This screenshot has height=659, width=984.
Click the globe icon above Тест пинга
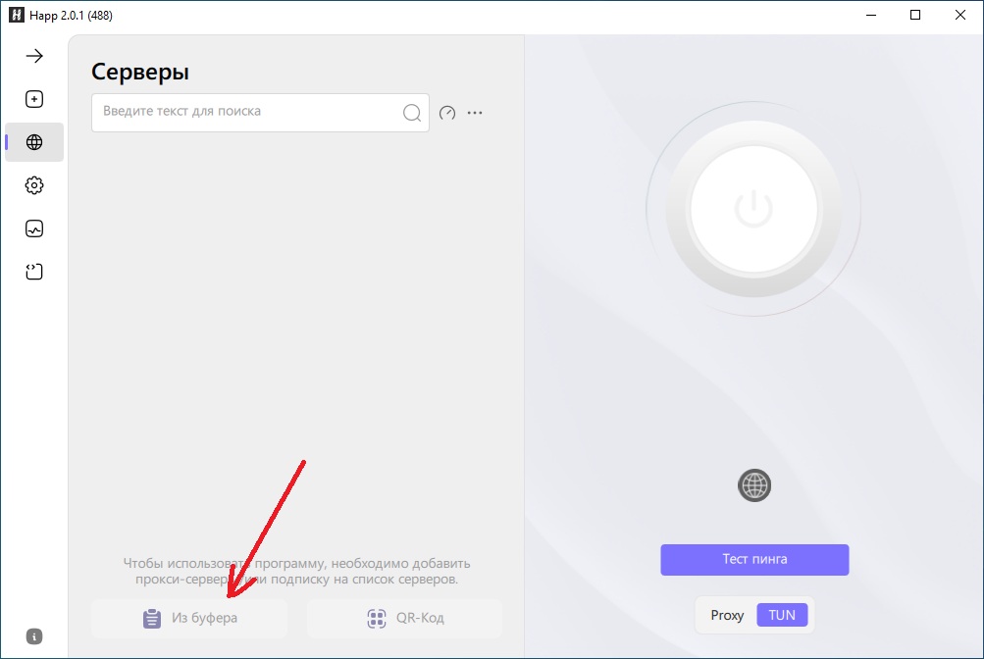(754, 484)
